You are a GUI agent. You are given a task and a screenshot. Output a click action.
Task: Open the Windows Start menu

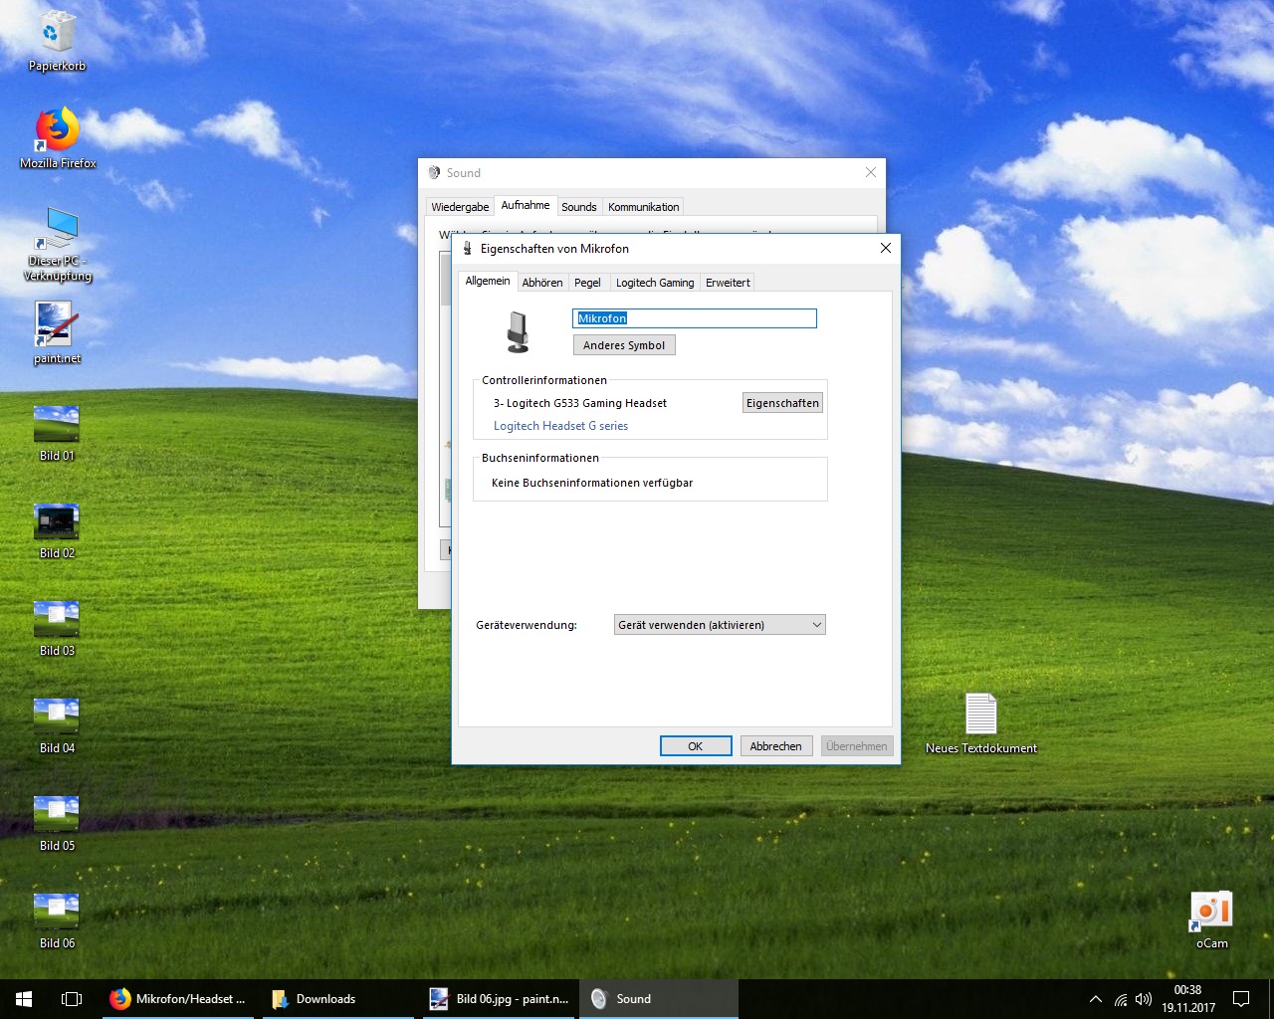(x=24, y=999)
